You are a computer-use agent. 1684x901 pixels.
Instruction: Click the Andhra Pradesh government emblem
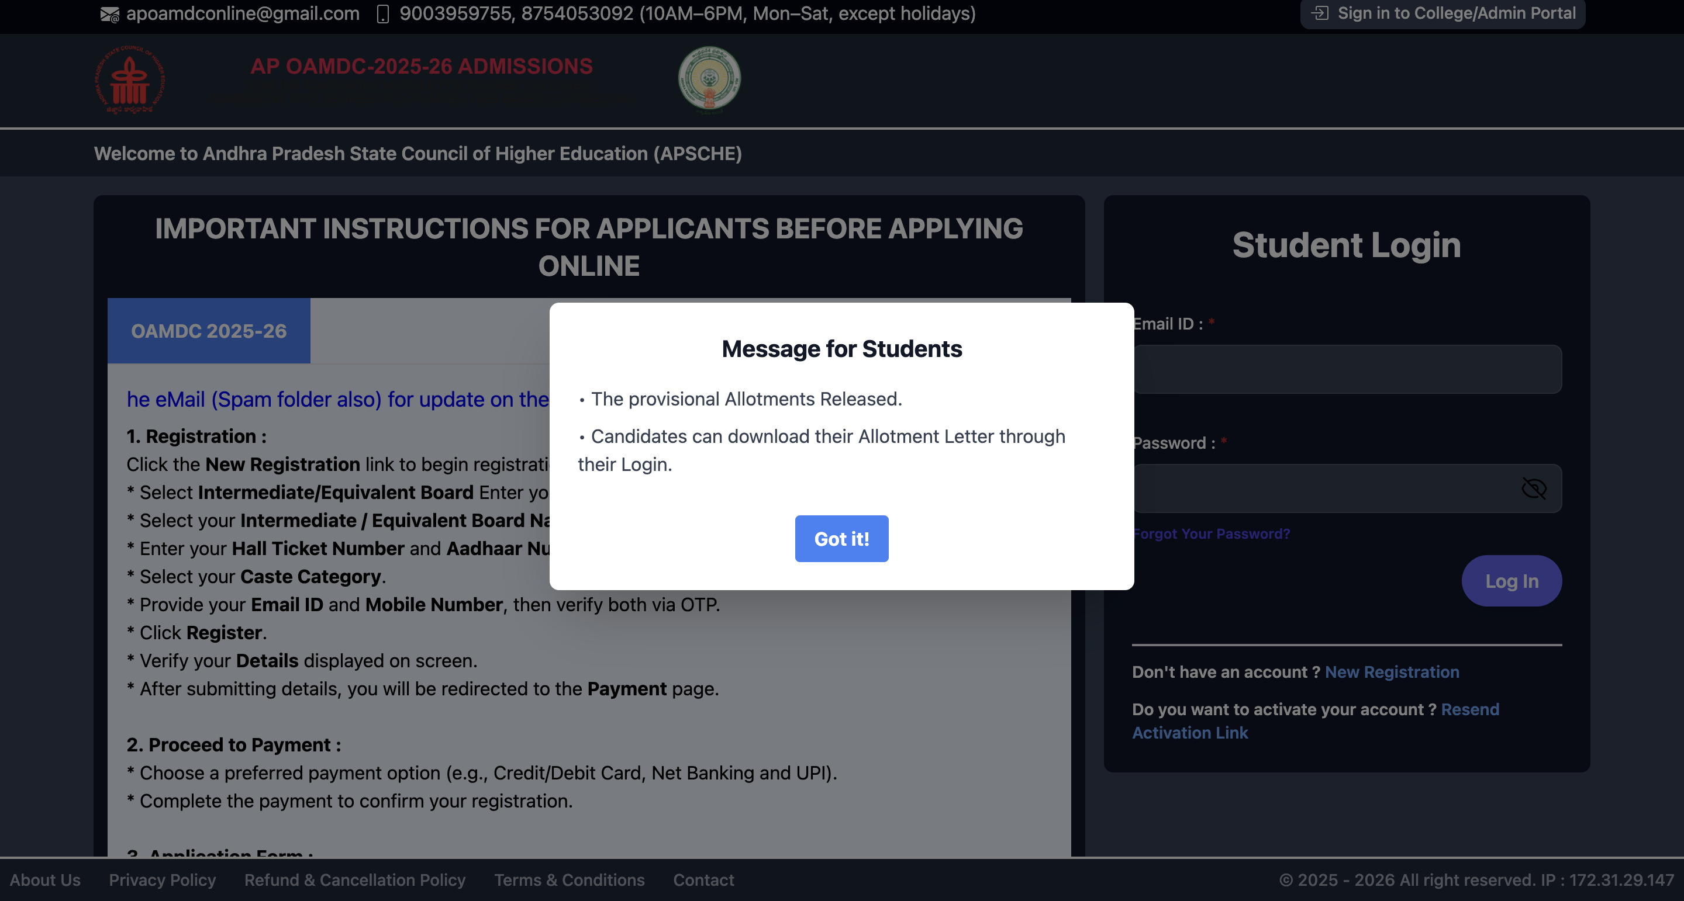tap(709, 78)
